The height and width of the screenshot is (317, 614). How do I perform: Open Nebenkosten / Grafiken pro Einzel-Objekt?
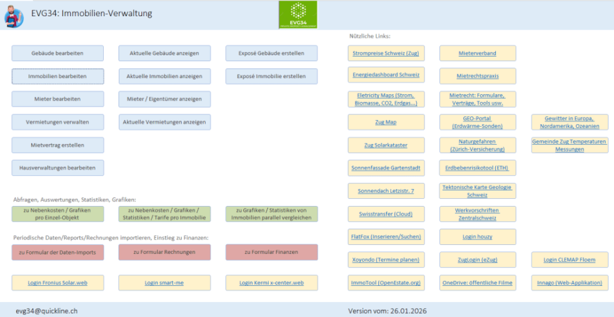(58, 214)
